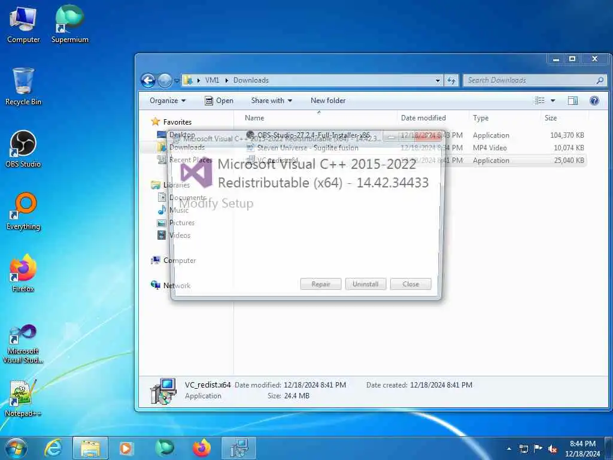Refresh the Downloads folder
The height and width of the screenshot is (460, 613).
pyautogui.click(x=451, y=81)
